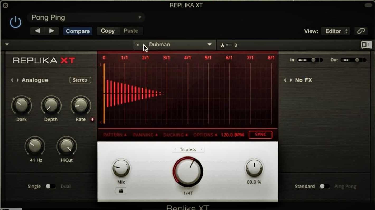Open the side panel view icon
Screen dimensions: 375x210
click(x=366, y=45)
